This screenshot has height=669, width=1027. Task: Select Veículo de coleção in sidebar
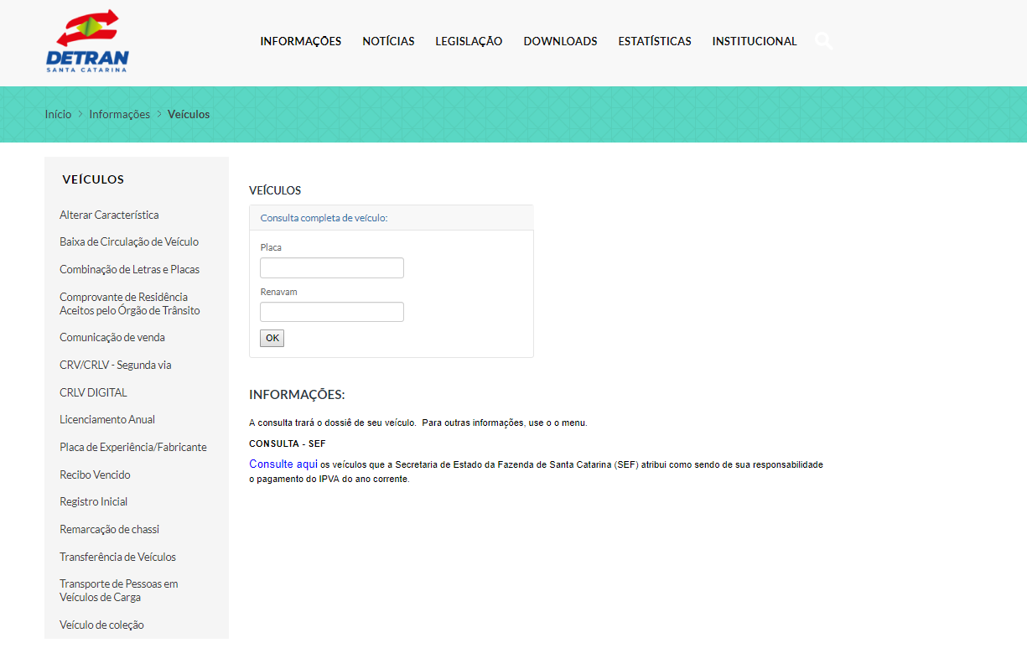[x=101, y=625]
